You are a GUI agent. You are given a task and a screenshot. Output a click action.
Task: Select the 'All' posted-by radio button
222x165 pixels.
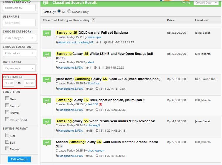pos(59,11)
